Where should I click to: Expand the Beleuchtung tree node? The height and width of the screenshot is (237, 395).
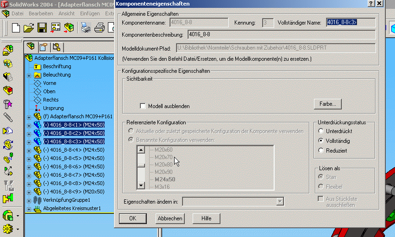29,76
